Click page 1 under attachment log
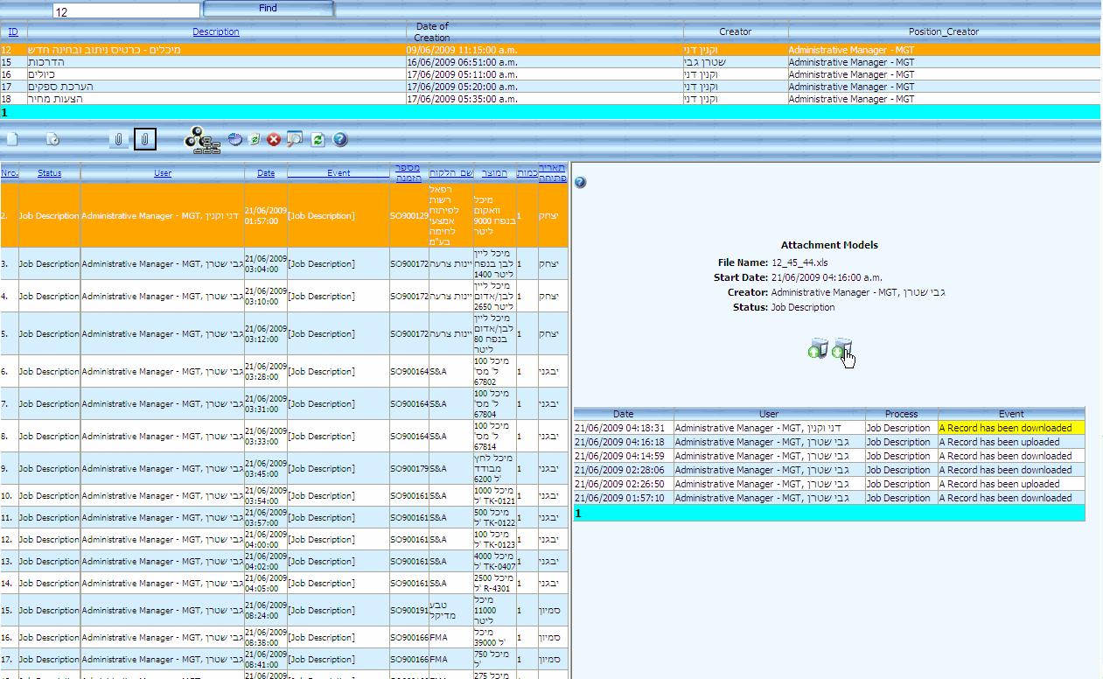 click(x=577, y=513)
